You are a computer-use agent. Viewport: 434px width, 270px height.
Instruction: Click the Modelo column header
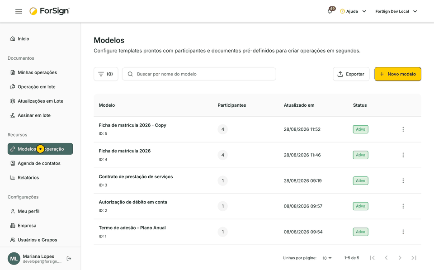tap(107, 105)
